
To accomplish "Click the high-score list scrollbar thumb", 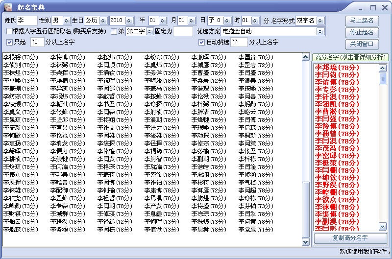I will 383,79.
